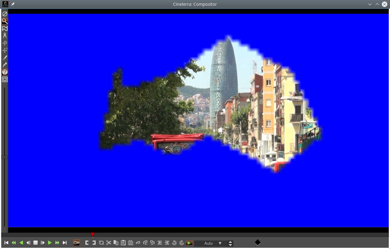Viewport: 390px width, 249px height.
Task: Pick the eyedropper color tool
Action: [x=5, y=65]
